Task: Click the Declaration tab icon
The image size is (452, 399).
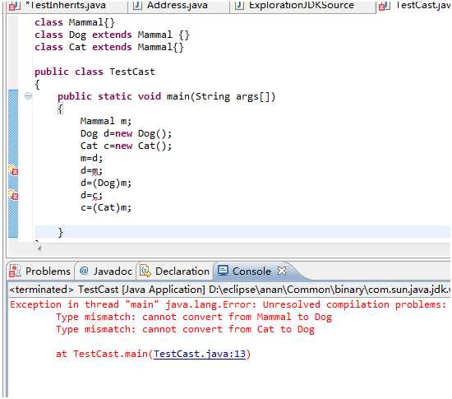Action: click(145, 271)
